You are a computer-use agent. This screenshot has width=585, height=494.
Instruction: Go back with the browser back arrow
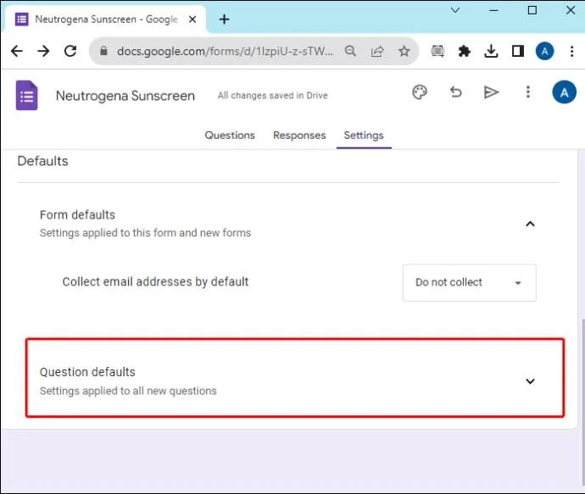tap(17, 51)
